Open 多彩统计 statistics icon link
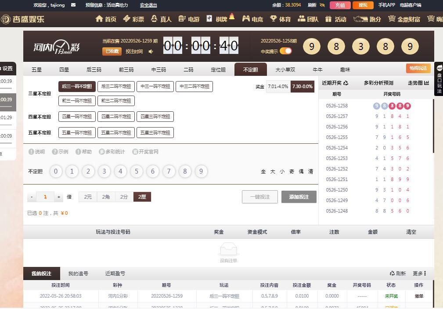The height and width of the screenshot is (309, 443). pyautogui.click(x=102, y=152)
